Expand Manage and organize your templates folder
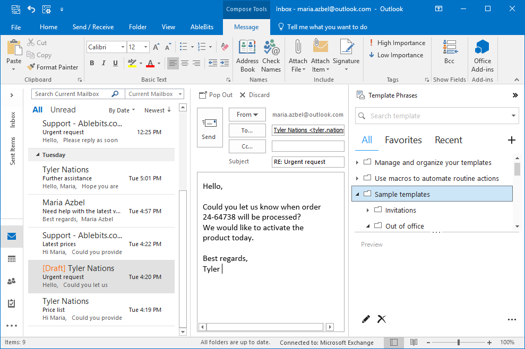The width and height of the screenshot is (525, 349). pyautogui.click(x=357, y=163)
